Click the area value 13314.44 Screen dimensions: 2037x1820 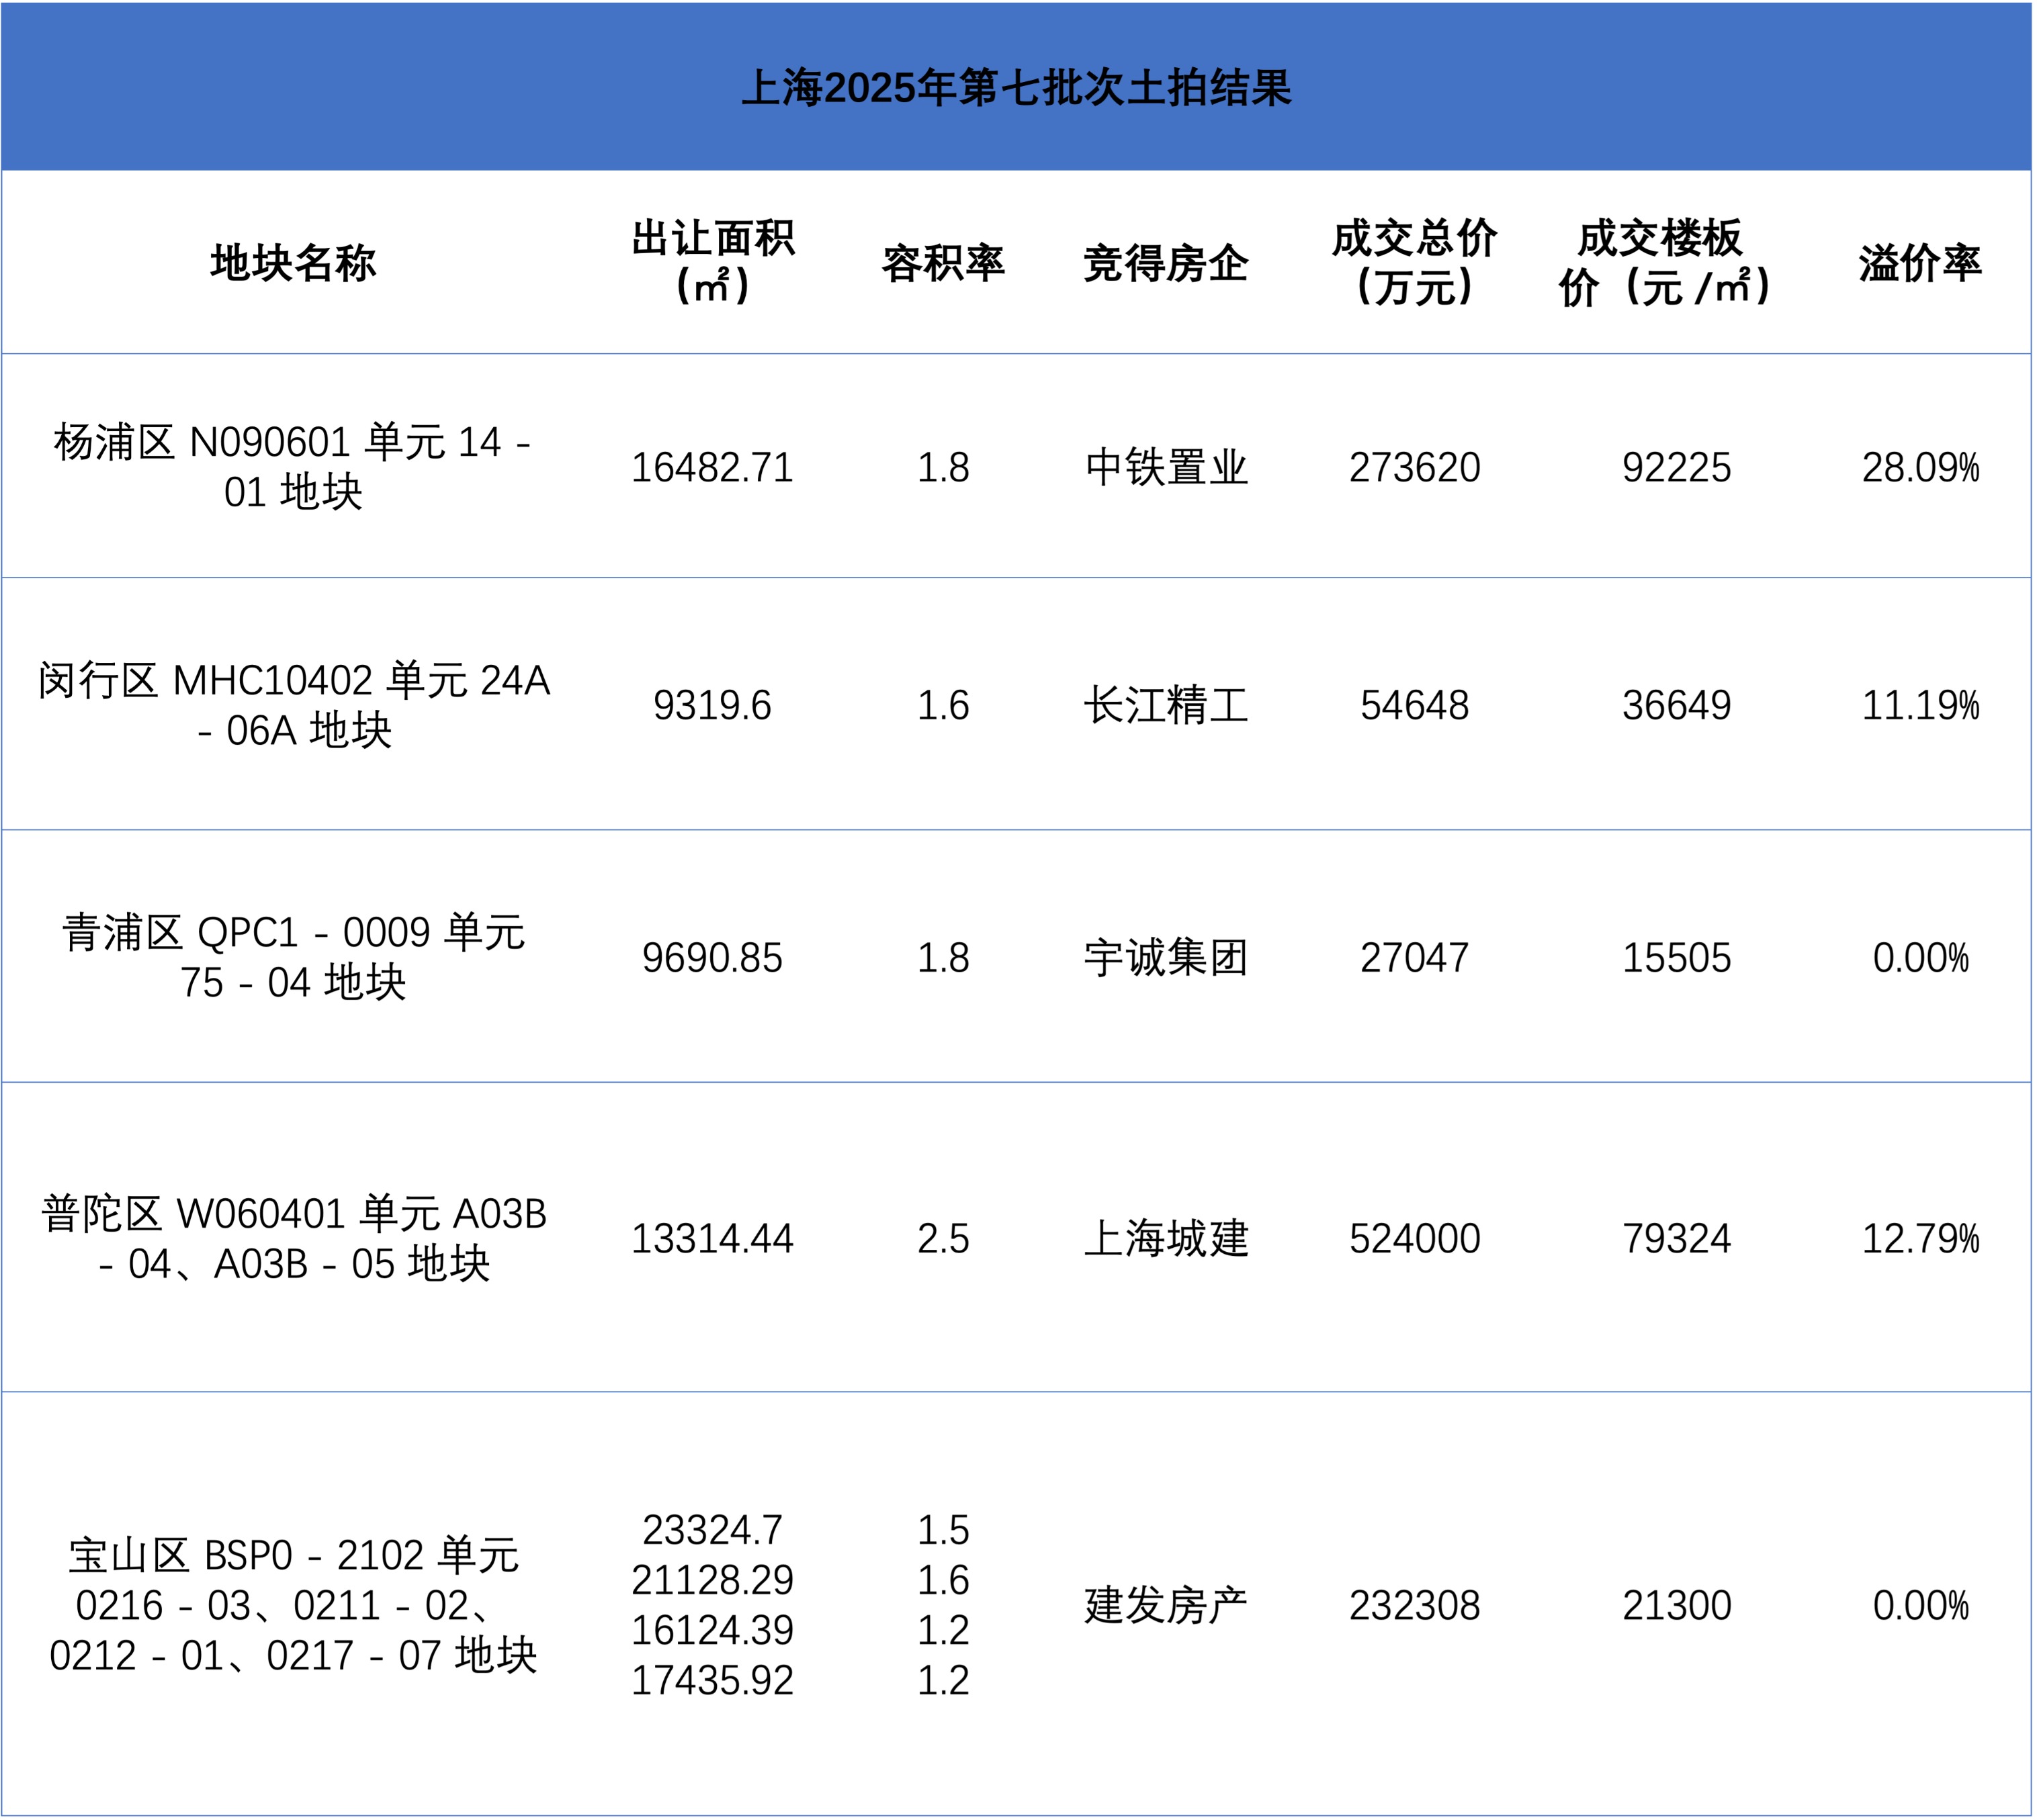coord(712,1239)
